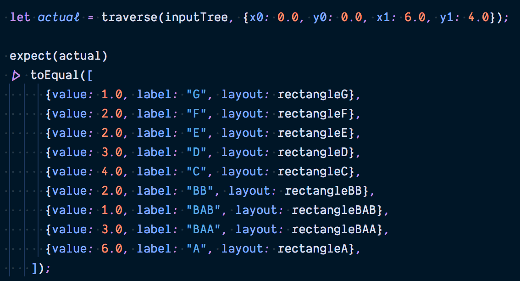The width and height of the screenshot is (520, 281).
Task: Select the rectangleC identifier
Action: (x=313, y=172)
